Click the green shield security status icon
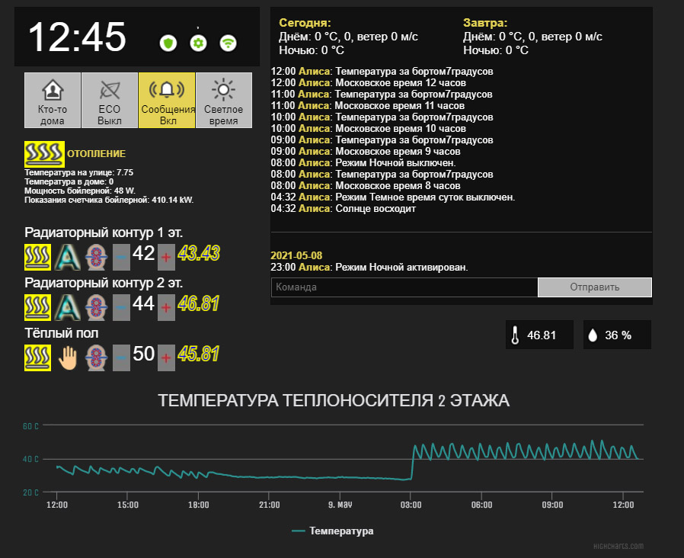Viewport: 684px width, 558px height. click(x=168, y=43)
